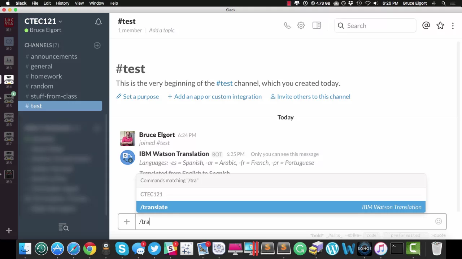Click the 1 member count

[x=130, y=30]
